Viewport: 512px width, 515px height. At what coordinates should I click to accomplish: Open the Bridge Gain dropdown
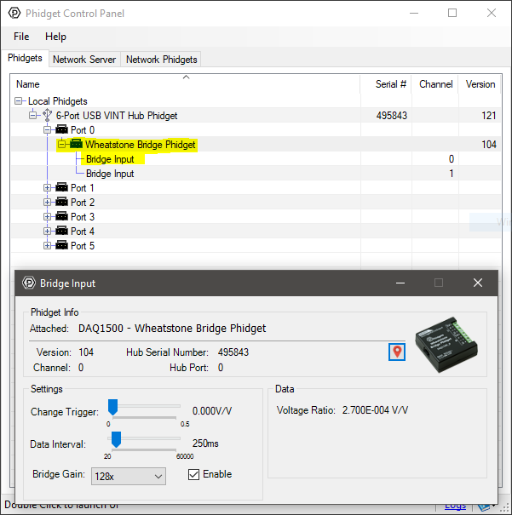click(128, 476)
